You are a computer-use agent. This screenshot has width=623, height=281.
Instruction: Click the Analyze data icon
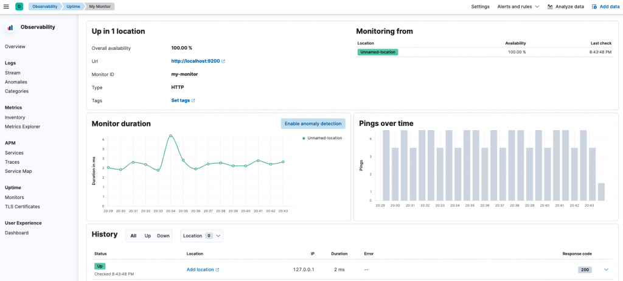click(x=550, y=6)
